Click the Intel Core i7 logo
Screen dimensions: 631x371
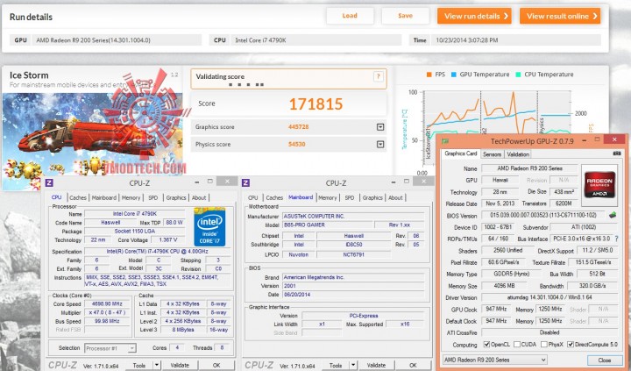pyautogui.click(x=209, y=226)
